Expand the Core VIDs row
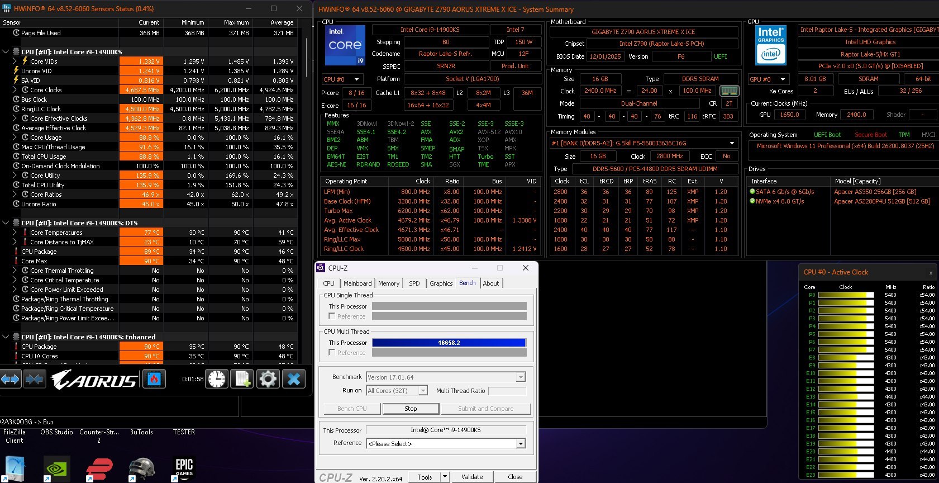 [x=15, y=61]
